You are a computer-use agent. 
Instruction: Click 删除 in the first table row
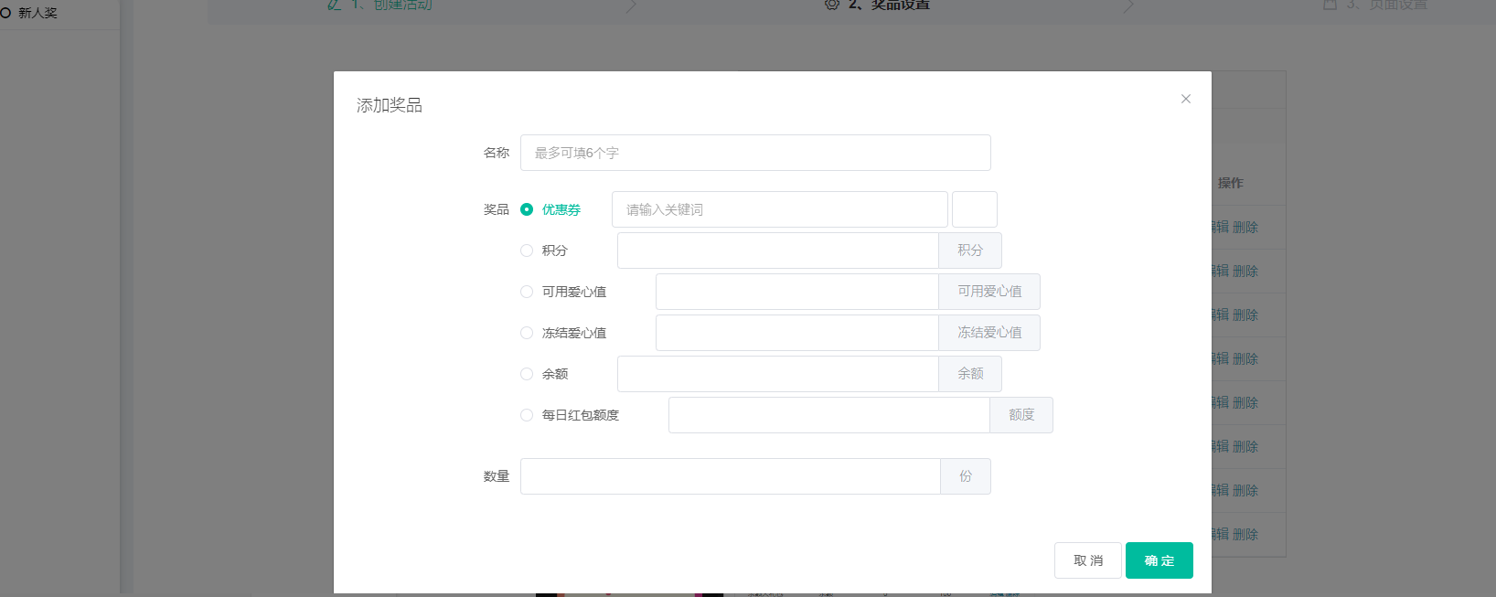pos(1245,228)
